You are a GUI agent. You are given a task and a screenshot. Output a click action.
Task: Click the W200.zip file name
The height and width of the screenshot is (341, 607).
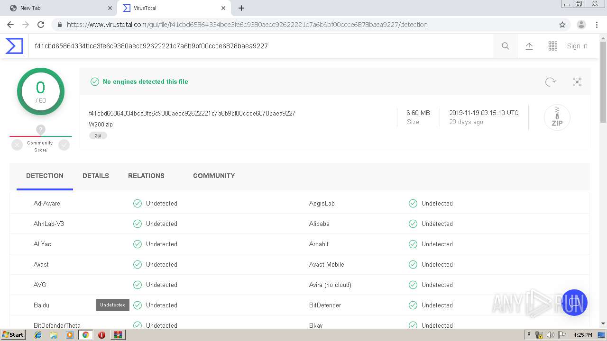point(101,125)
